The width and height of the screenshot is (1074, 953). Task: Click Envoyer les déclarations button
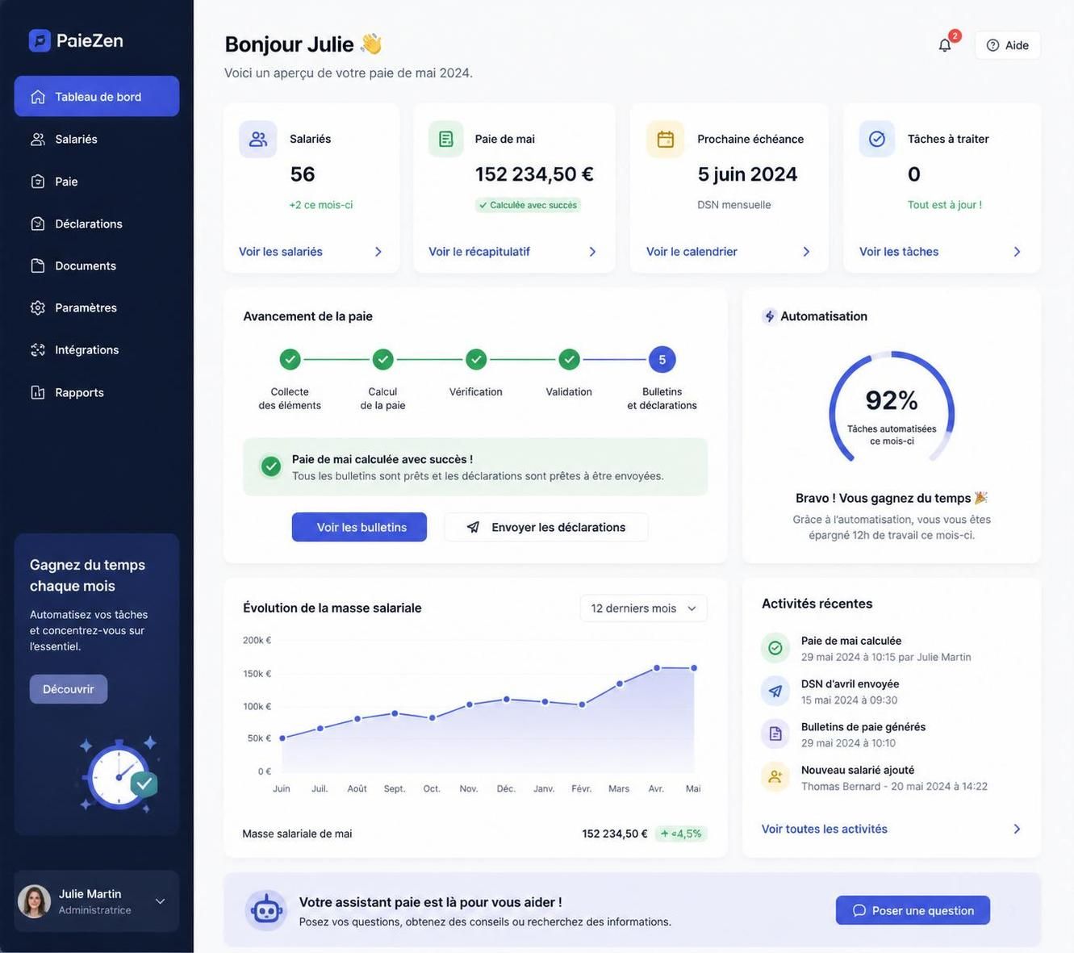click(x=546, y=527)
